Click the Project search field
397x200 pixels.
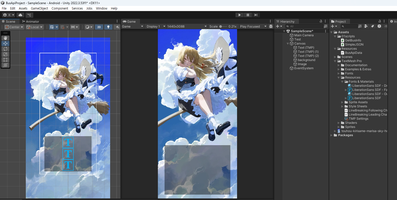coord(349,26)
